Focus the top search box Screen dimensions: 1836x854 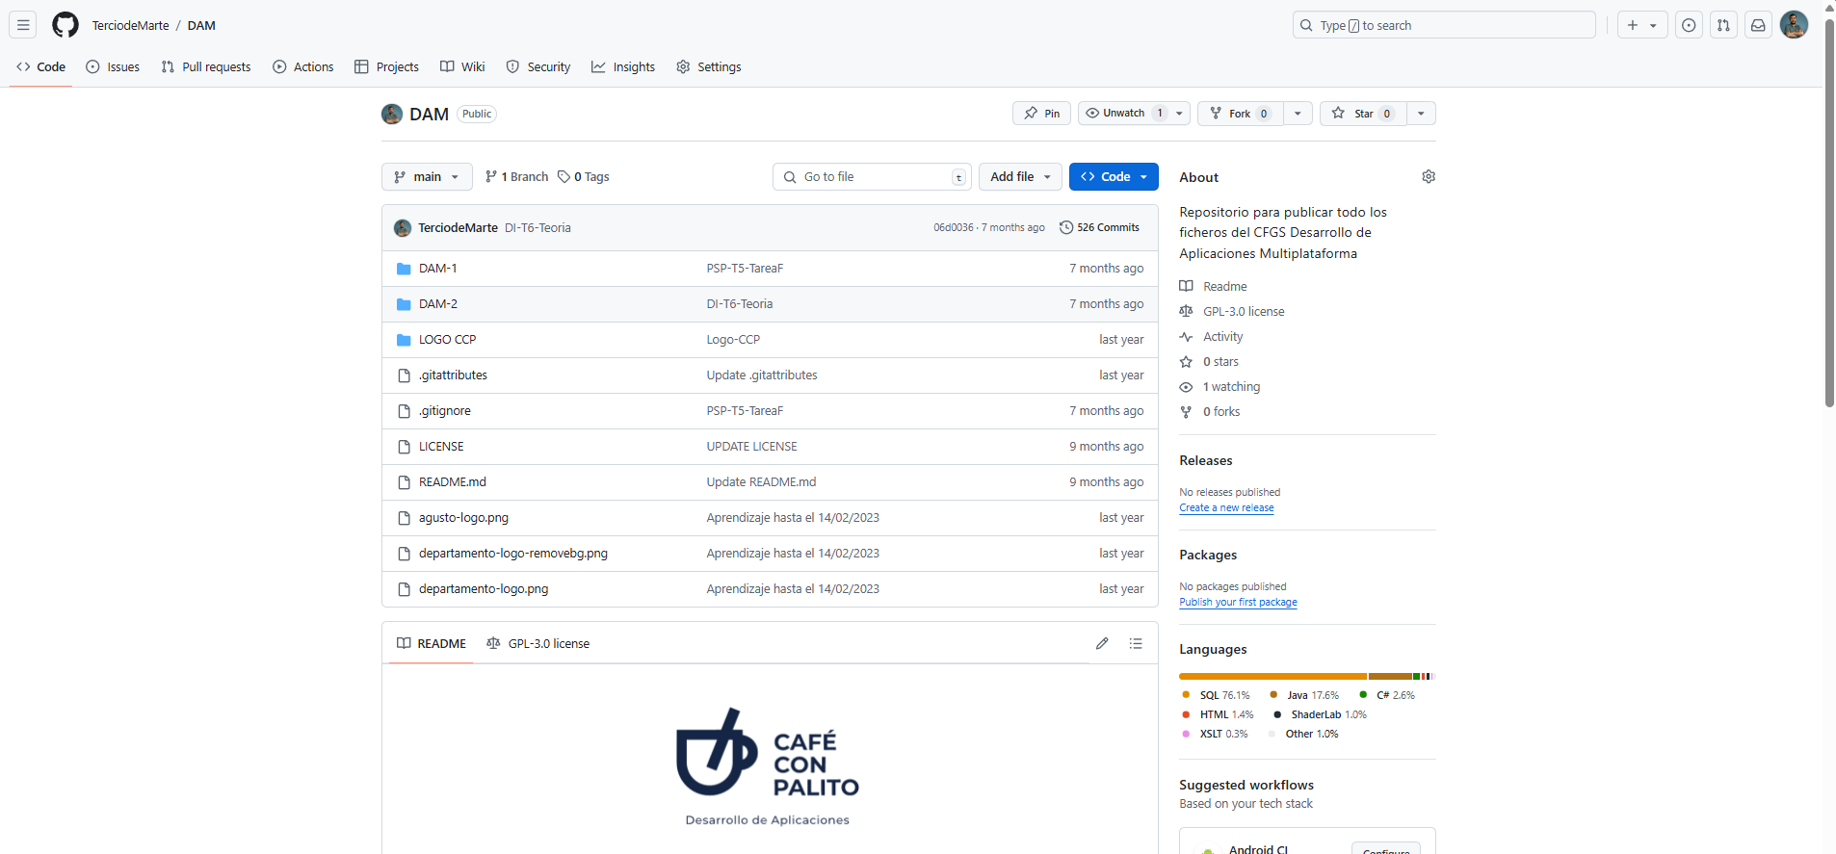point(1444,25)
